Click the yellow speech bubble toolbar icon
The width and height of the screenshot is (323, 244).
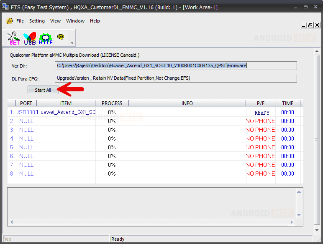(x=61, y=37)
